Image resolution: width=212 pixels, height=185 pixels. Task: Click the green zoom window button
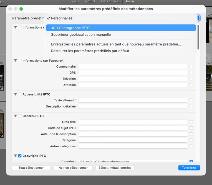21,9
